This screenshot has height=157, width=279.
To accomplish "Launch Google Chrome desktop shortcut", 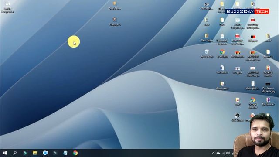I will pyautogui.click(x=253, y=103).
